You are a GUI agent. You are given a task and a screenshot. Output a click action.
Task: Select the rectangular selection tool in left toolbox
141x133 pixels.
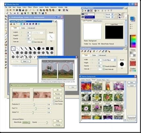pos(6,25)
